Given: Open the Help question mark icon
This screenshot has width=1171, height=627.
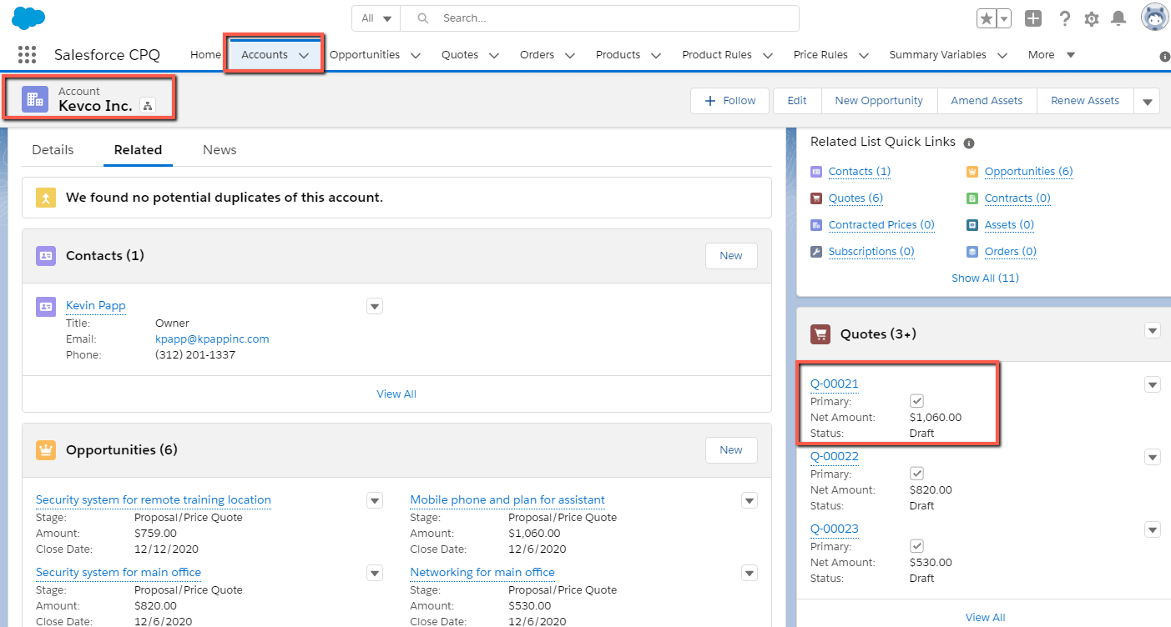Looking at the screenshot, I should click(x=1065, y=18).
